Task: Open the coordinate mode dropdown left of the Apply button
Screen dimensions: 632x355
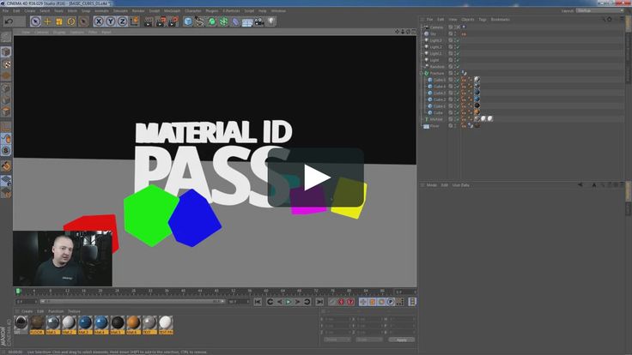Action: tap(337, 340)
